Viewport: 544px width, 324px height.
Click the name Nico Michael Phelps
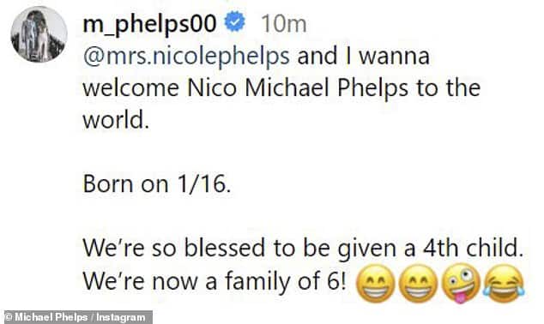click(298, 87)
